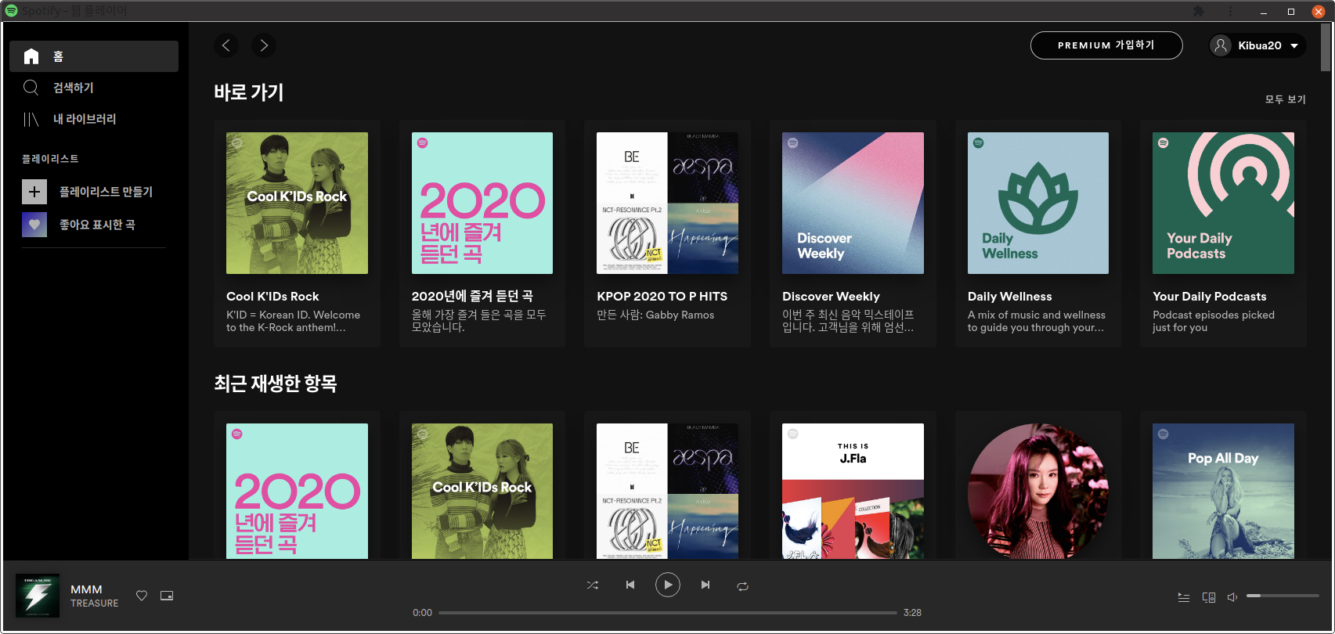Click the Cool K'IDs Rock title text
This screenshot has height=634, width=1335.
(272, 296)
